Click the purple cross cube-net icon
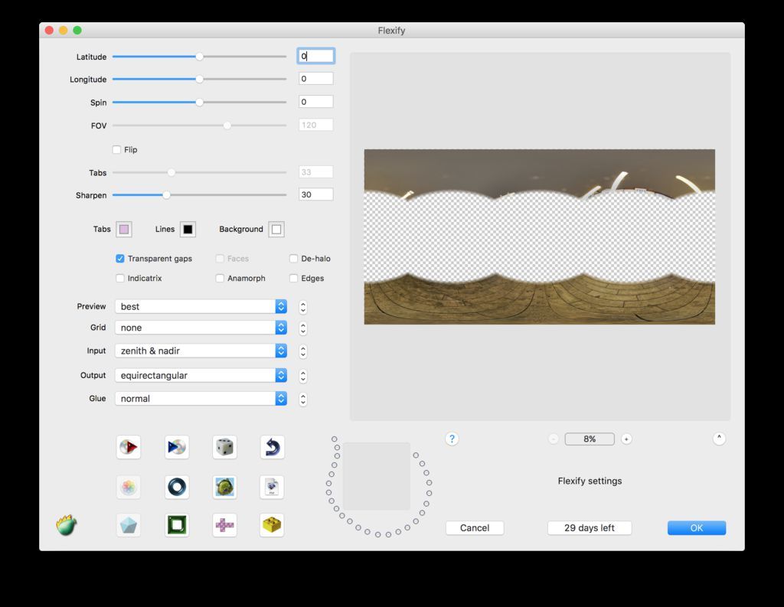The image size is (784, 607). click(224, 525)
